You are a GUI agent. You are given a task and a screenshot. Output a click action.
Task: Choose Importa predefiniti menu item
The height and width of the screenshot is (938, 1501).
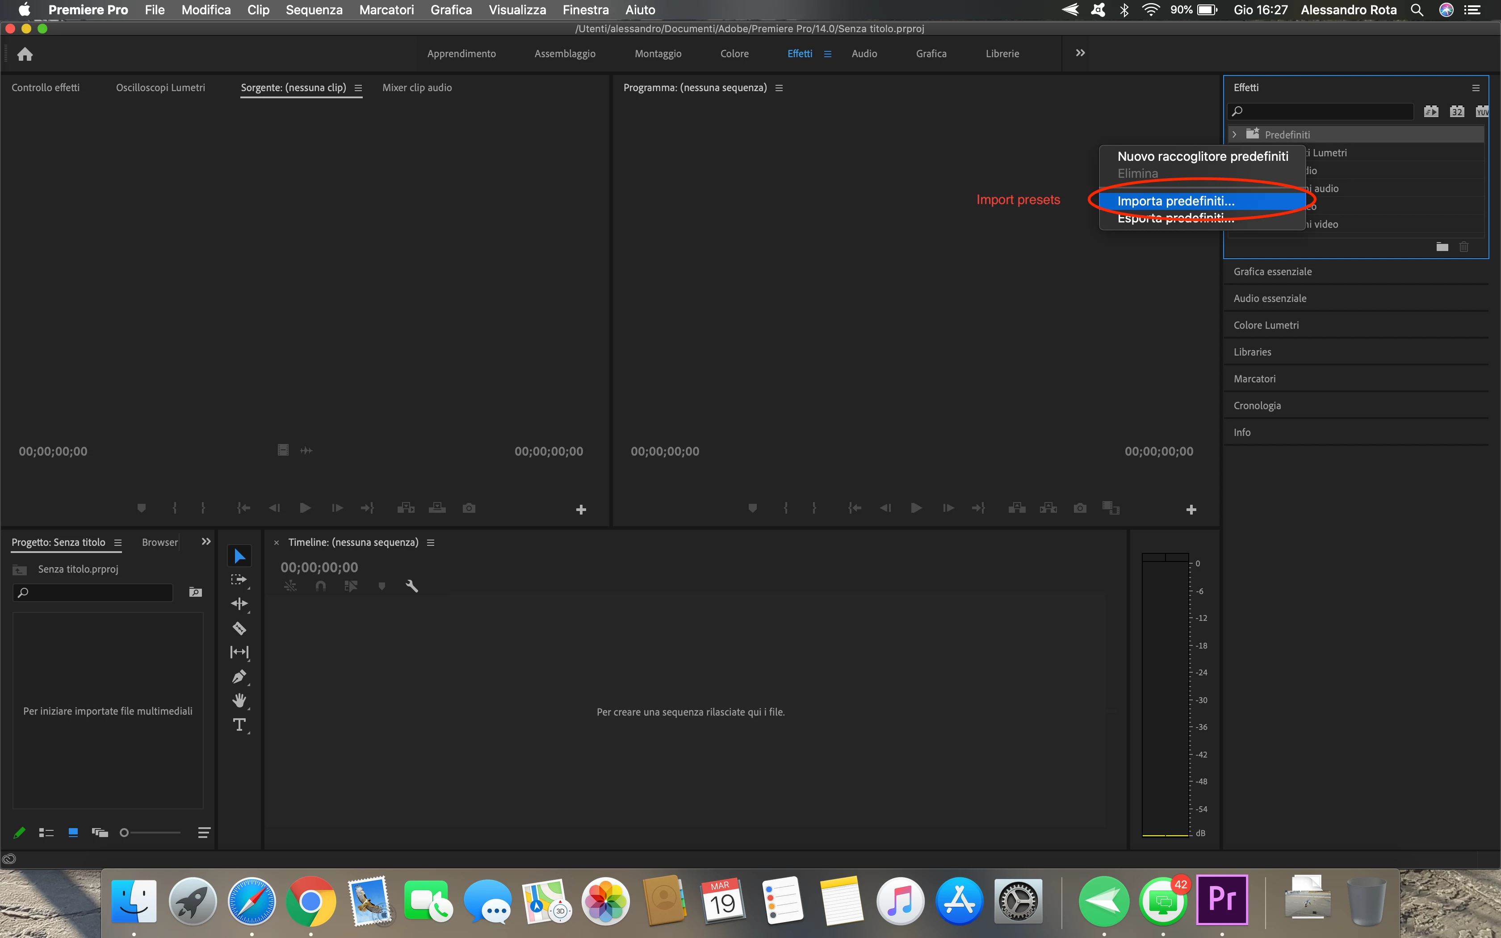click(x=1175, y=201)
